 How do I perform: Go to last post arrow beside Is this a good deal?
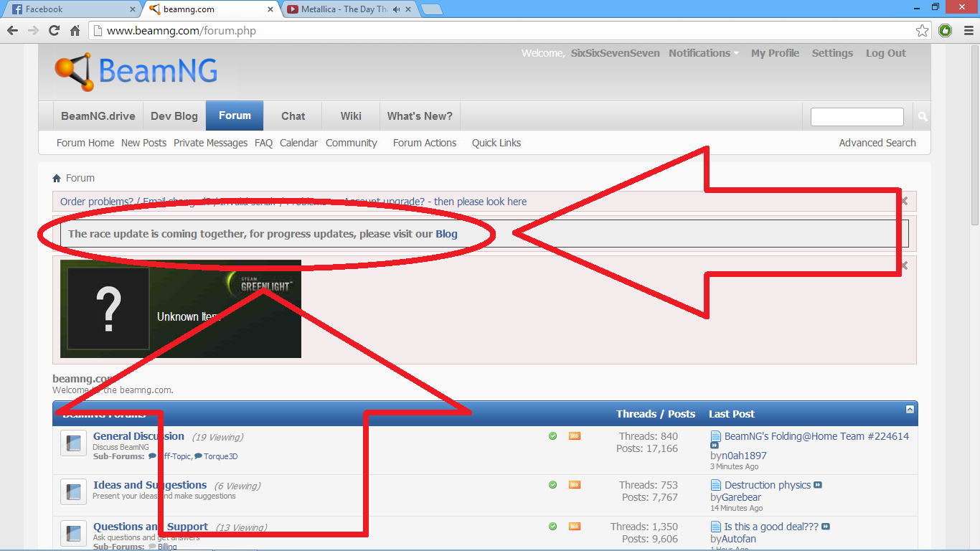(x=826, y=527)
